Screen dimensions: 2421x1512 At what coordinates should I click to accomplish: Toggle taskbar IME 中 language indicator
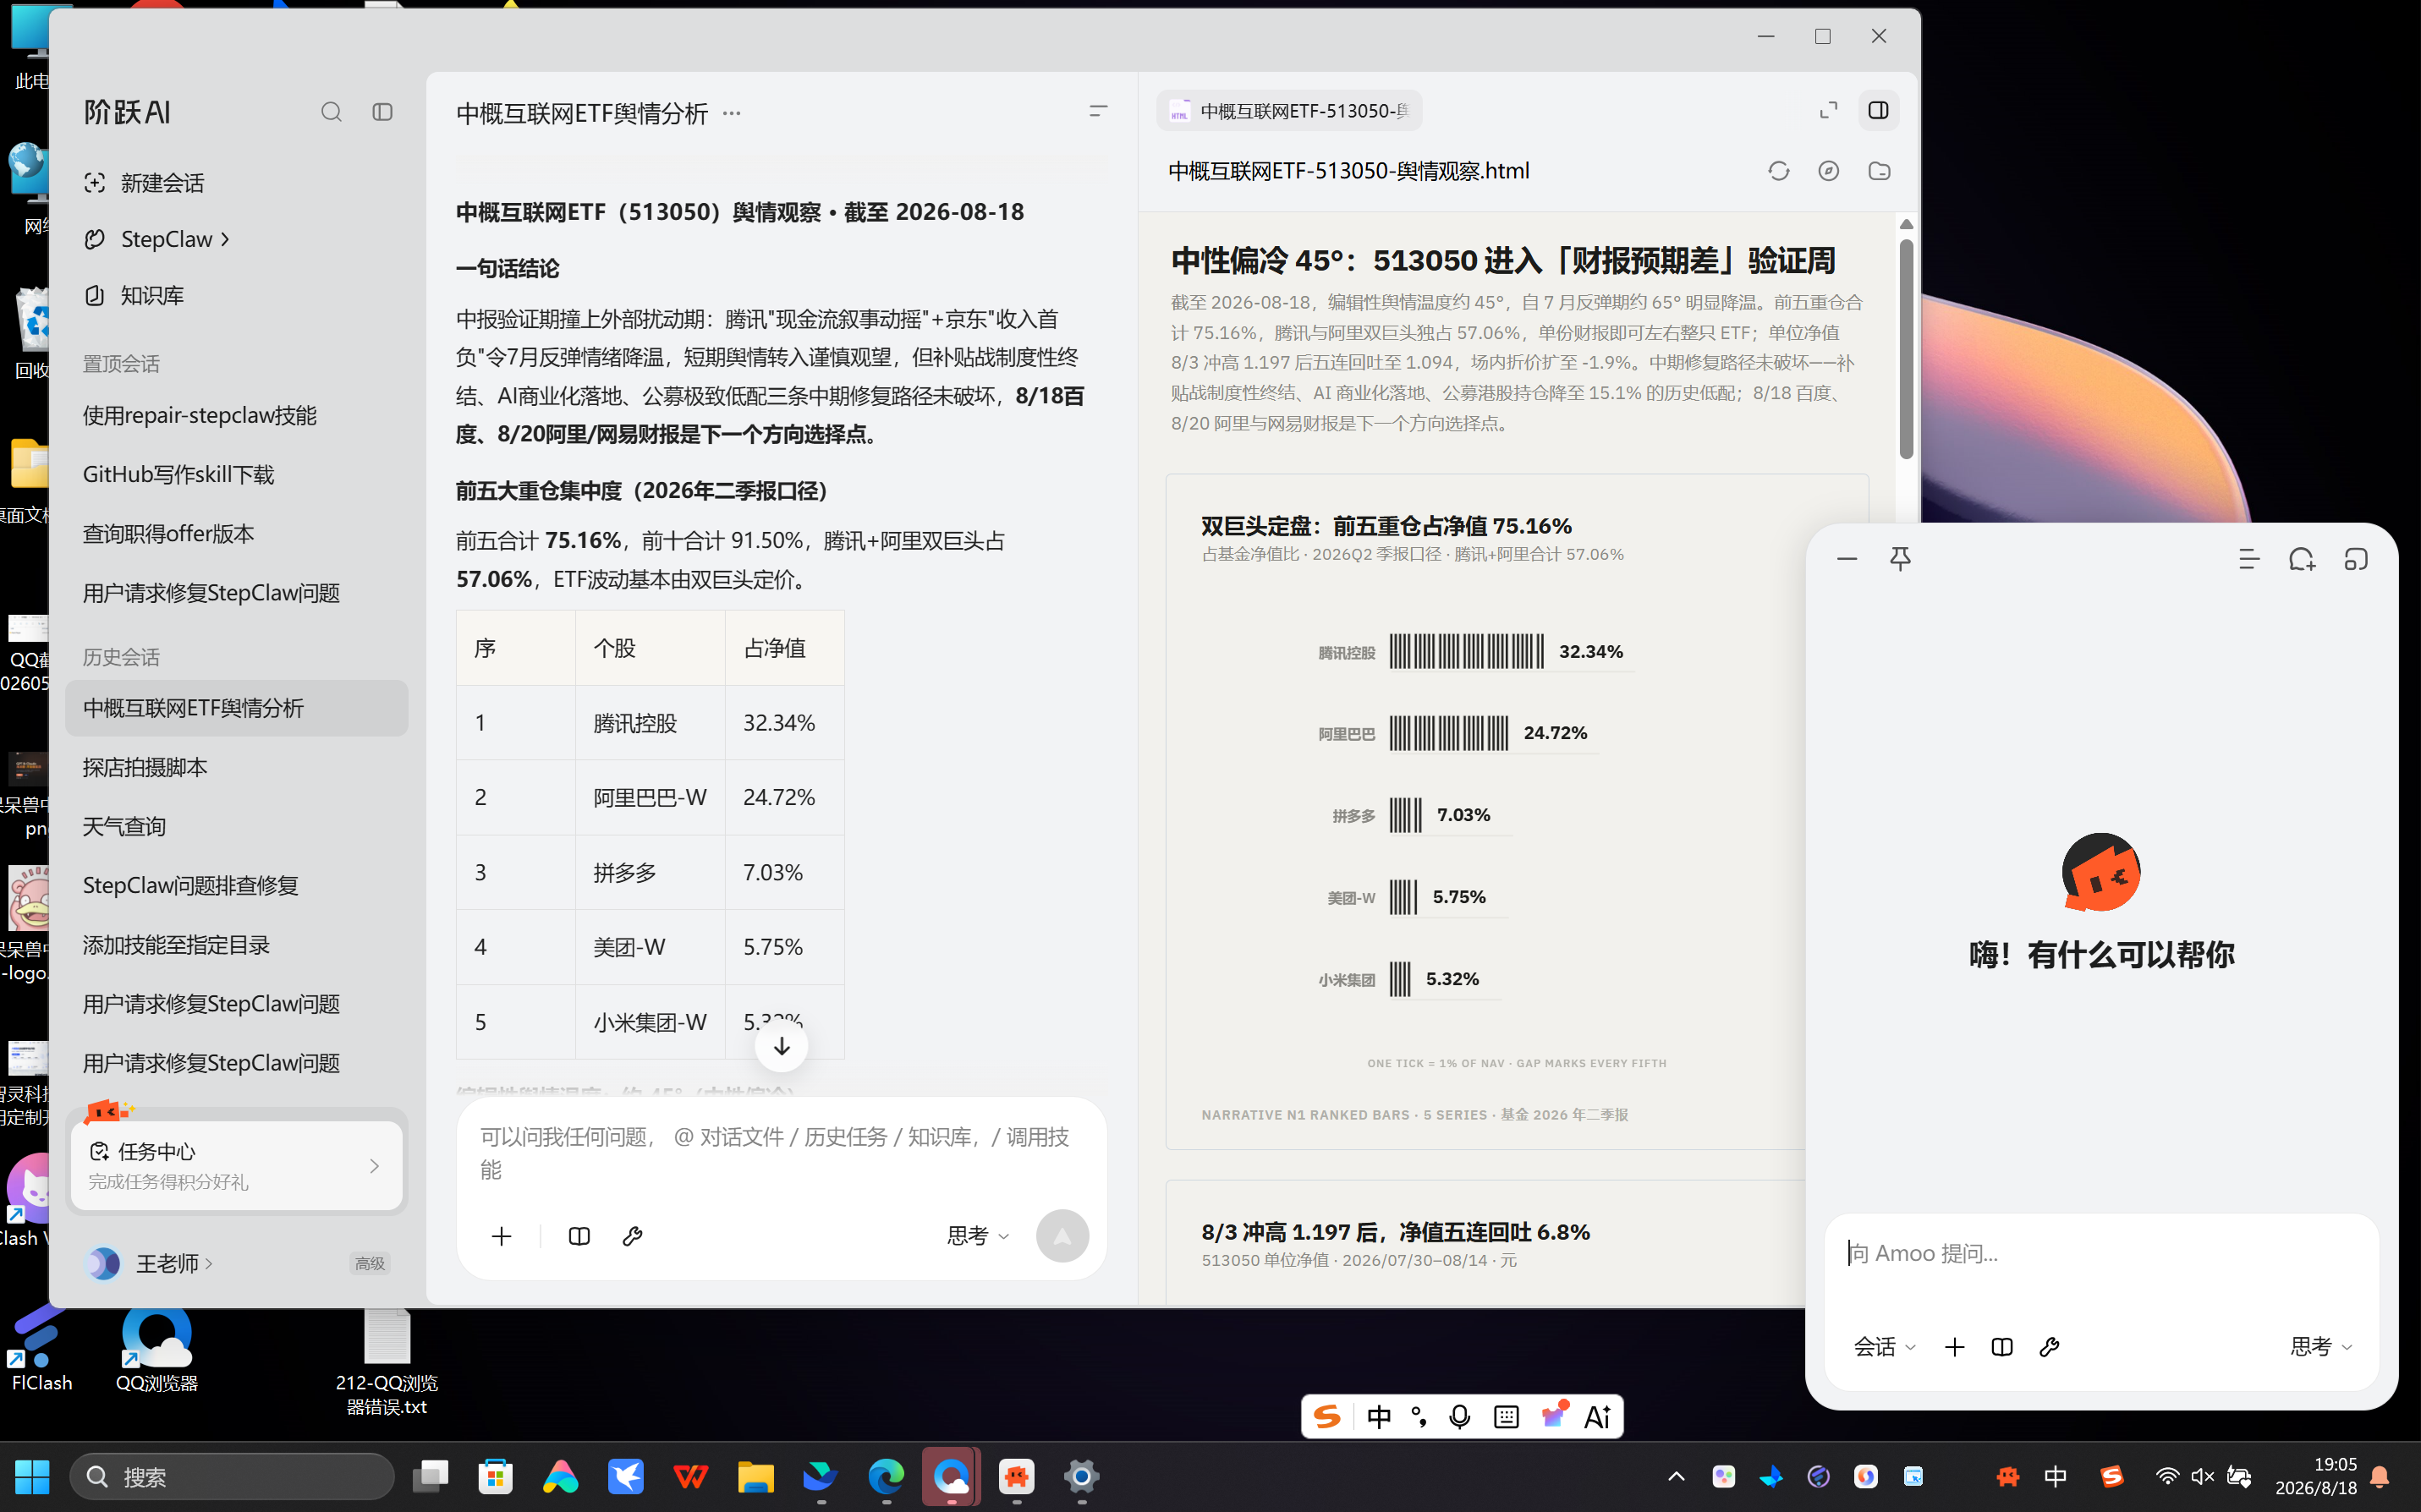(2056, 1477)
